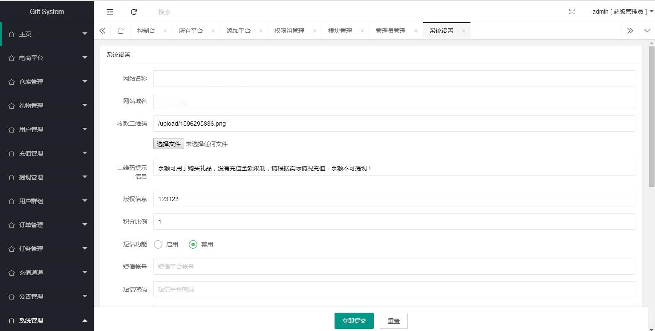
Task: Click the icon beside 电商平台
Action: [12, 58]
